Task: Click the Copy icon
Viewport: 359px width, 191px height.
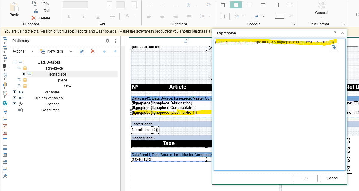Action: tap(34, 3)
